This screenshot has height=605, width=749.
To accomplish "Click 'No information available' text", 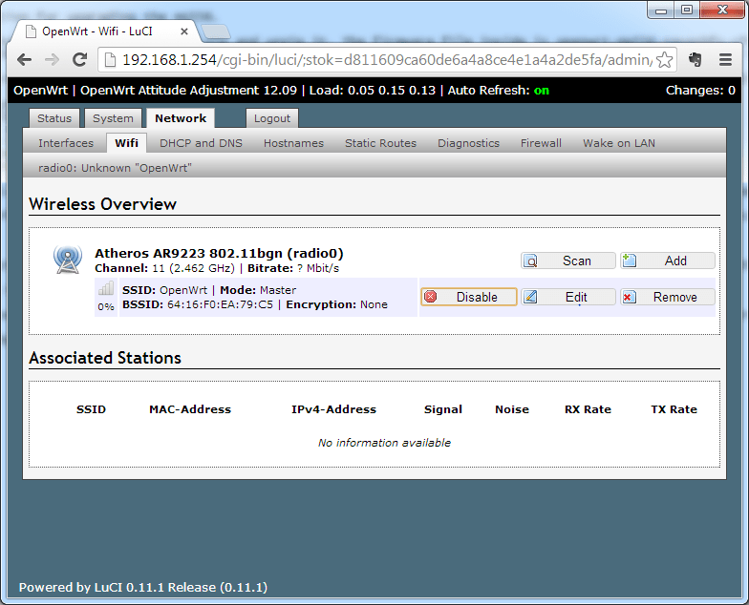I will pyautogui.click(x=384, y=443).
